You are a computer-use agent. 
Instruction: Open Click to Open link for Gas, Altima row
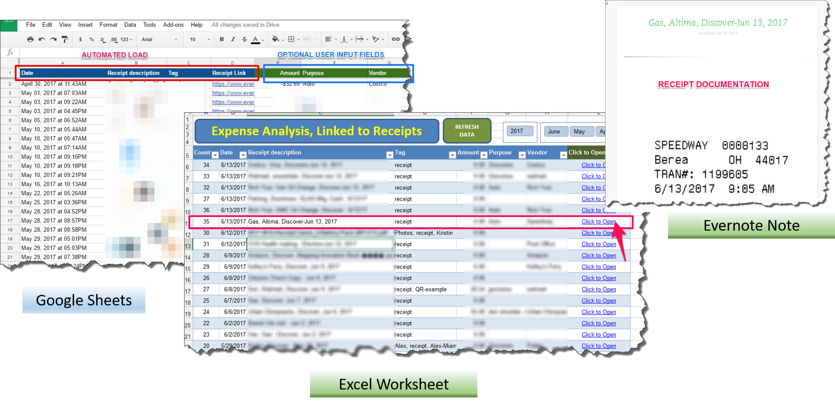tap(599, 222)
